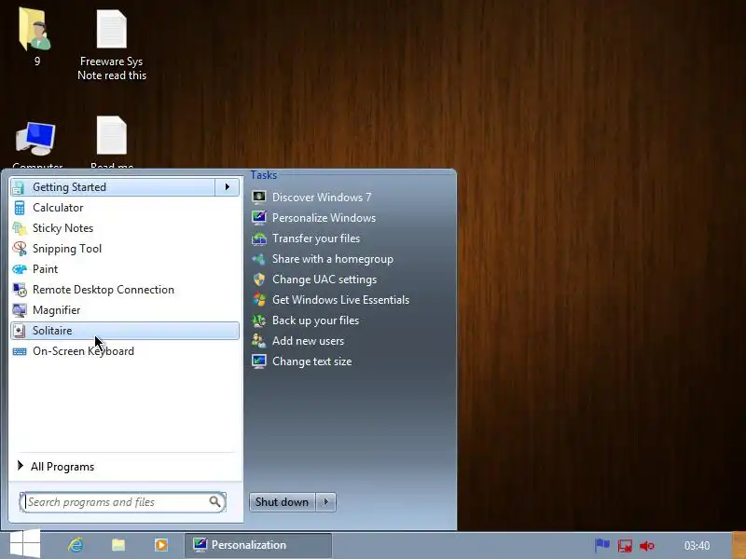Click the Action Center flag tray icon
The height and width of the screenshot is (559, 746).
pyautogui.click(x=602, y=545)
